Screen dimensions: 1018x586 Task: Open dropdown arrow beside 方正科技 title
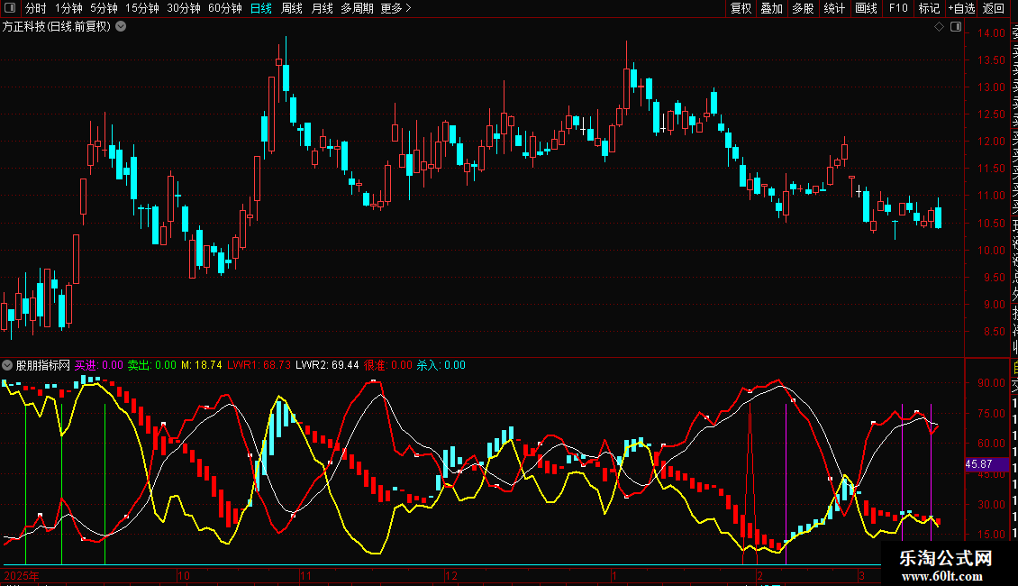point(121,27)
